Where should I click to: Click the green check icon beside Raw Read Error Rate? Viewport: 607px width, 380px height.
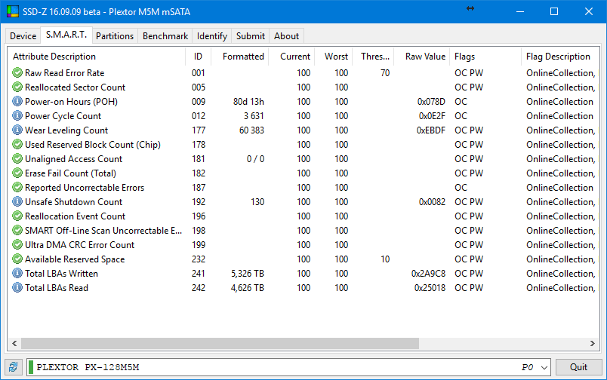17,73
